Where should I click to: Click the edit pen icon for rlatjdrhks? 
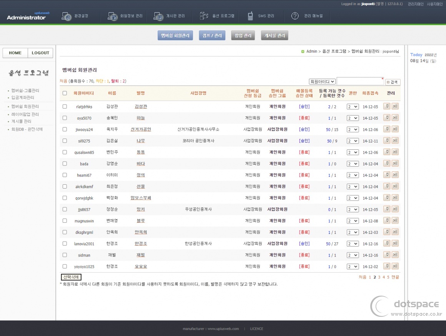[386, 106]
